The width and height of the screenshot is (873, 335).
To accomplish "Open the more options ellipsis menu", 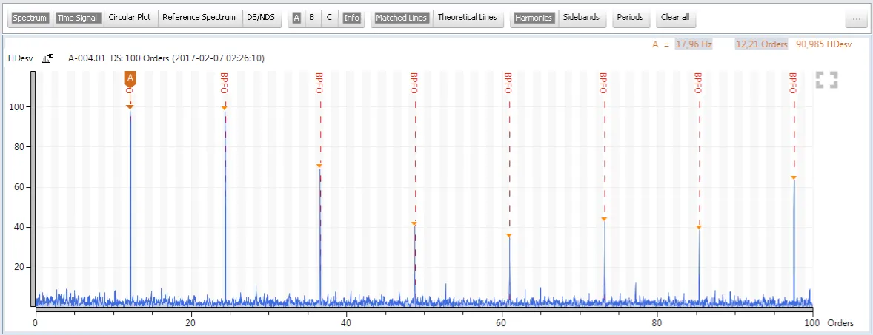I will [x=856, y=20].
